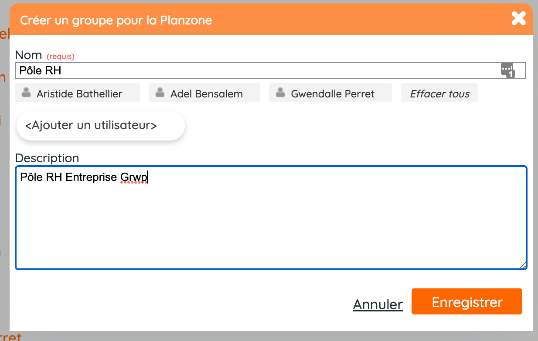Click Effacer tous to clear all users
Viewport: 538px width, 341px height.
(439, 93)
